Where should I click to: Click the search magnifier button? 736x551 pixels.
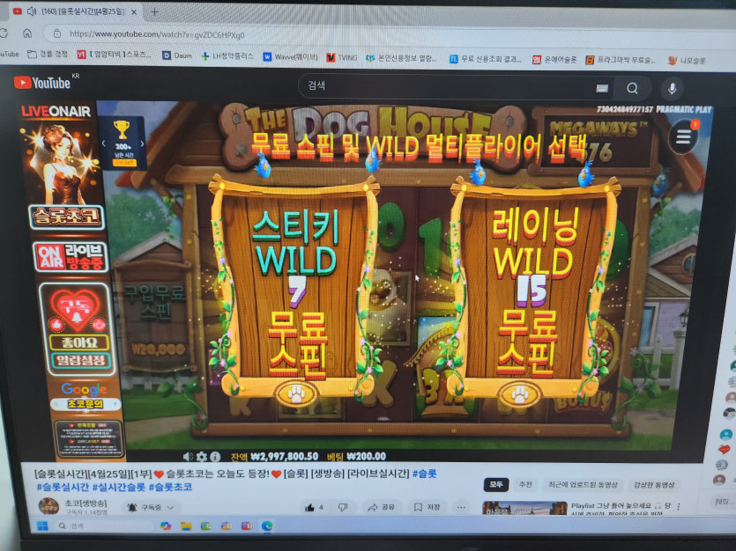click(632, 88)
